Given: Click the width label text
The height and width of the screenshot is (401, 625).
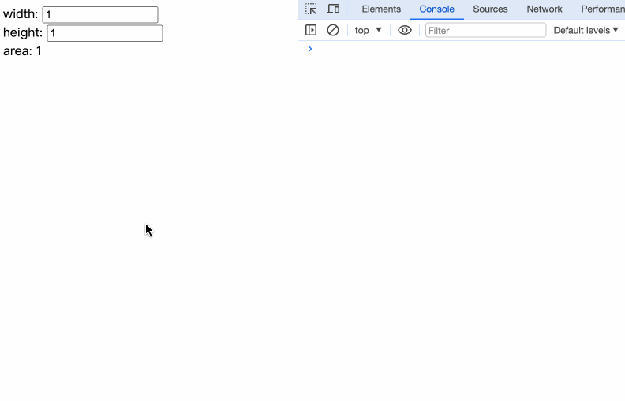Looking at the screenshot, I should coord(21,14).
